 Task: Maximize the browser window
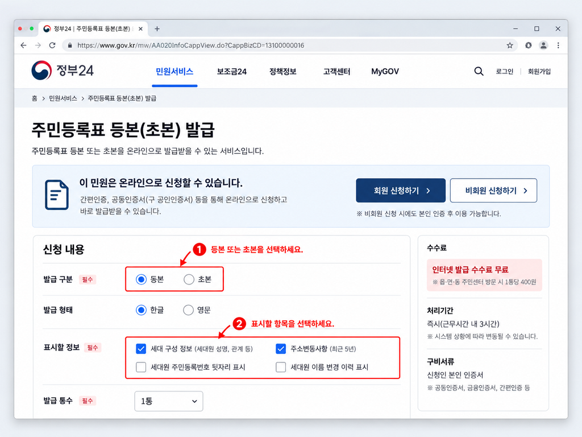pos(537,28)
